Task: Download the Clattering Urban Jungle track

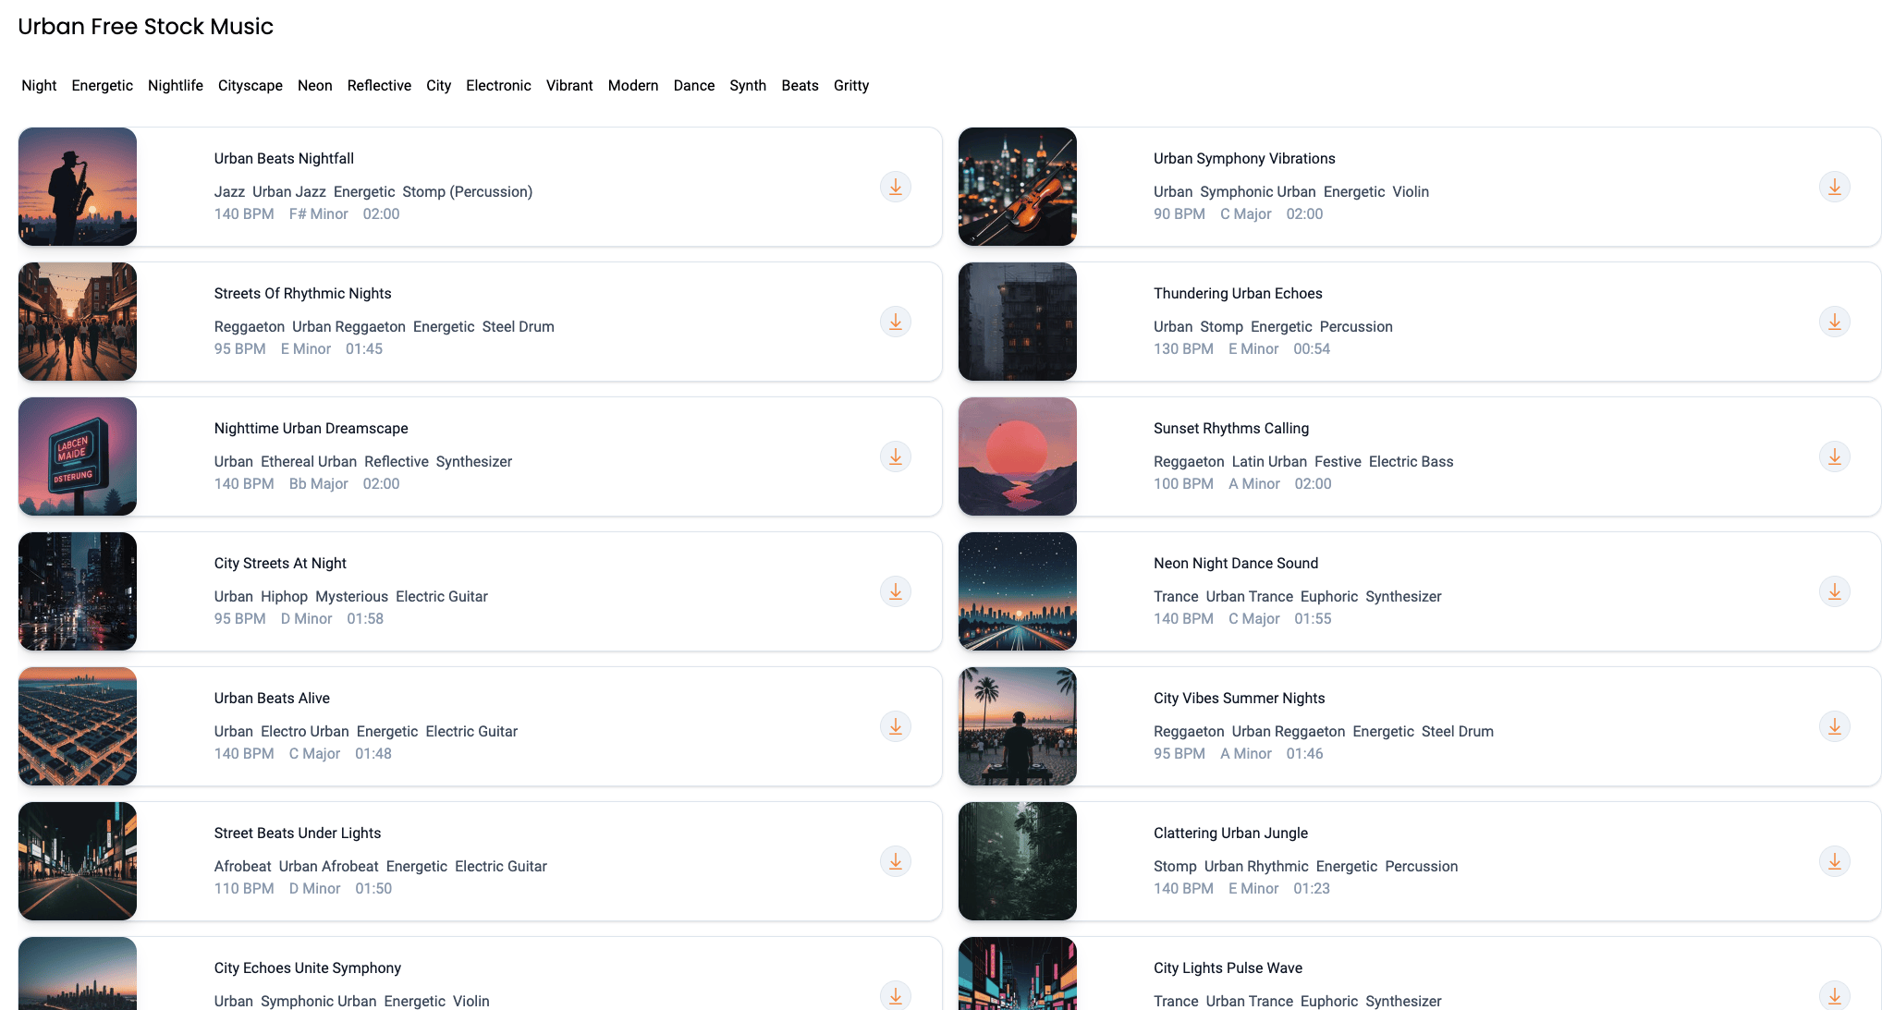Action: tap(1834, 861)
